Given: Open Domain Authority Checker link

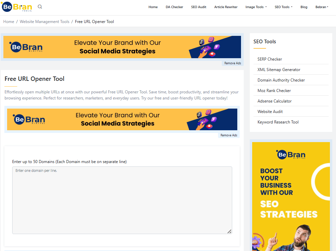Looking at the screenshot, I should pyautogui.click(x=281, y=80).
